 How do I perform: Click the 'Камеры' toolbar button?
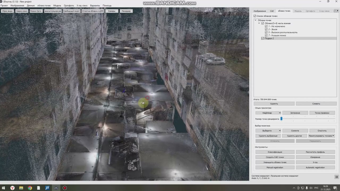112,11
